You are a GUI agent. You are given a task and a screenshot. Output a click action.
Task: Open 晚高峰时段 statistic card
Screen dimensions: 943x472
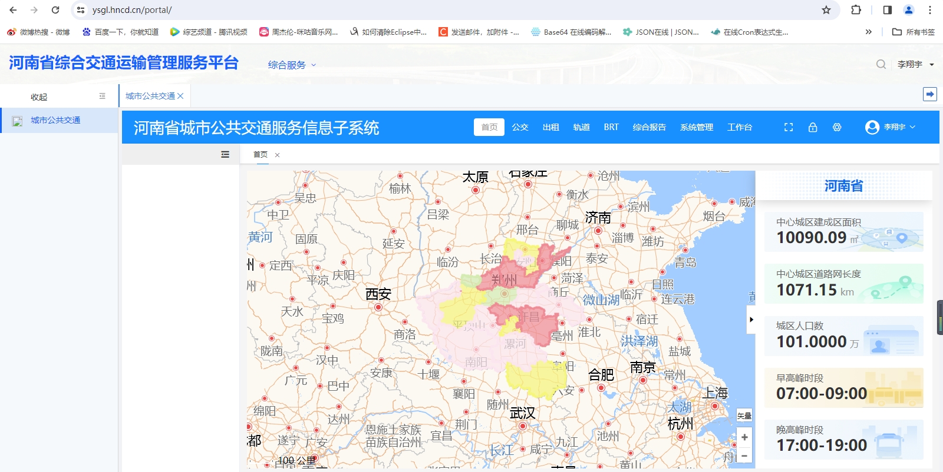(x=844, y=440)
